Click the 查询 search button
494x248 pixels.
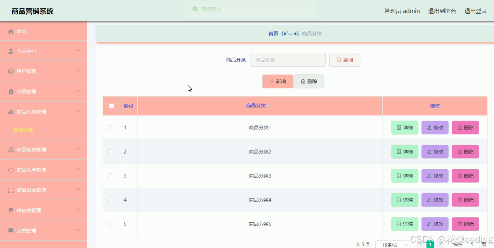click(x=345, y=60)
